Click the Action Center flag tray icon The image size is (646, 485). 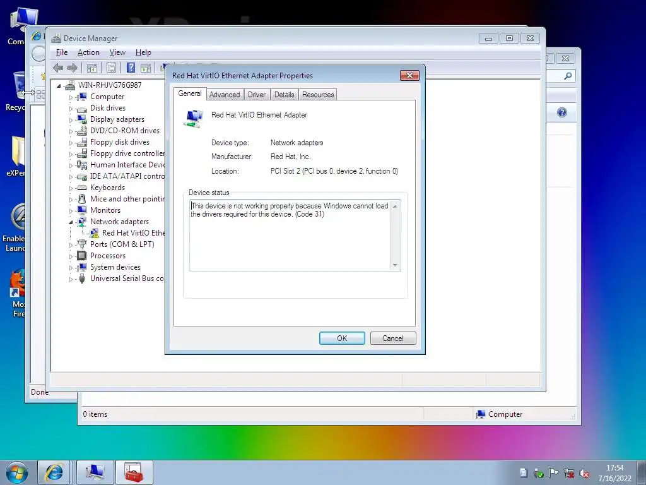pyautogui.click(x=554, y=473)
